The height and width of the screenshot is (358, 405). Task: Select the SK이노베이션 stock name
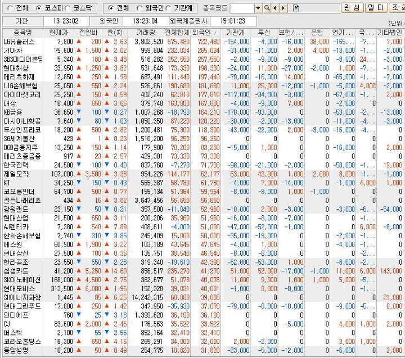[x=22, y=280]
